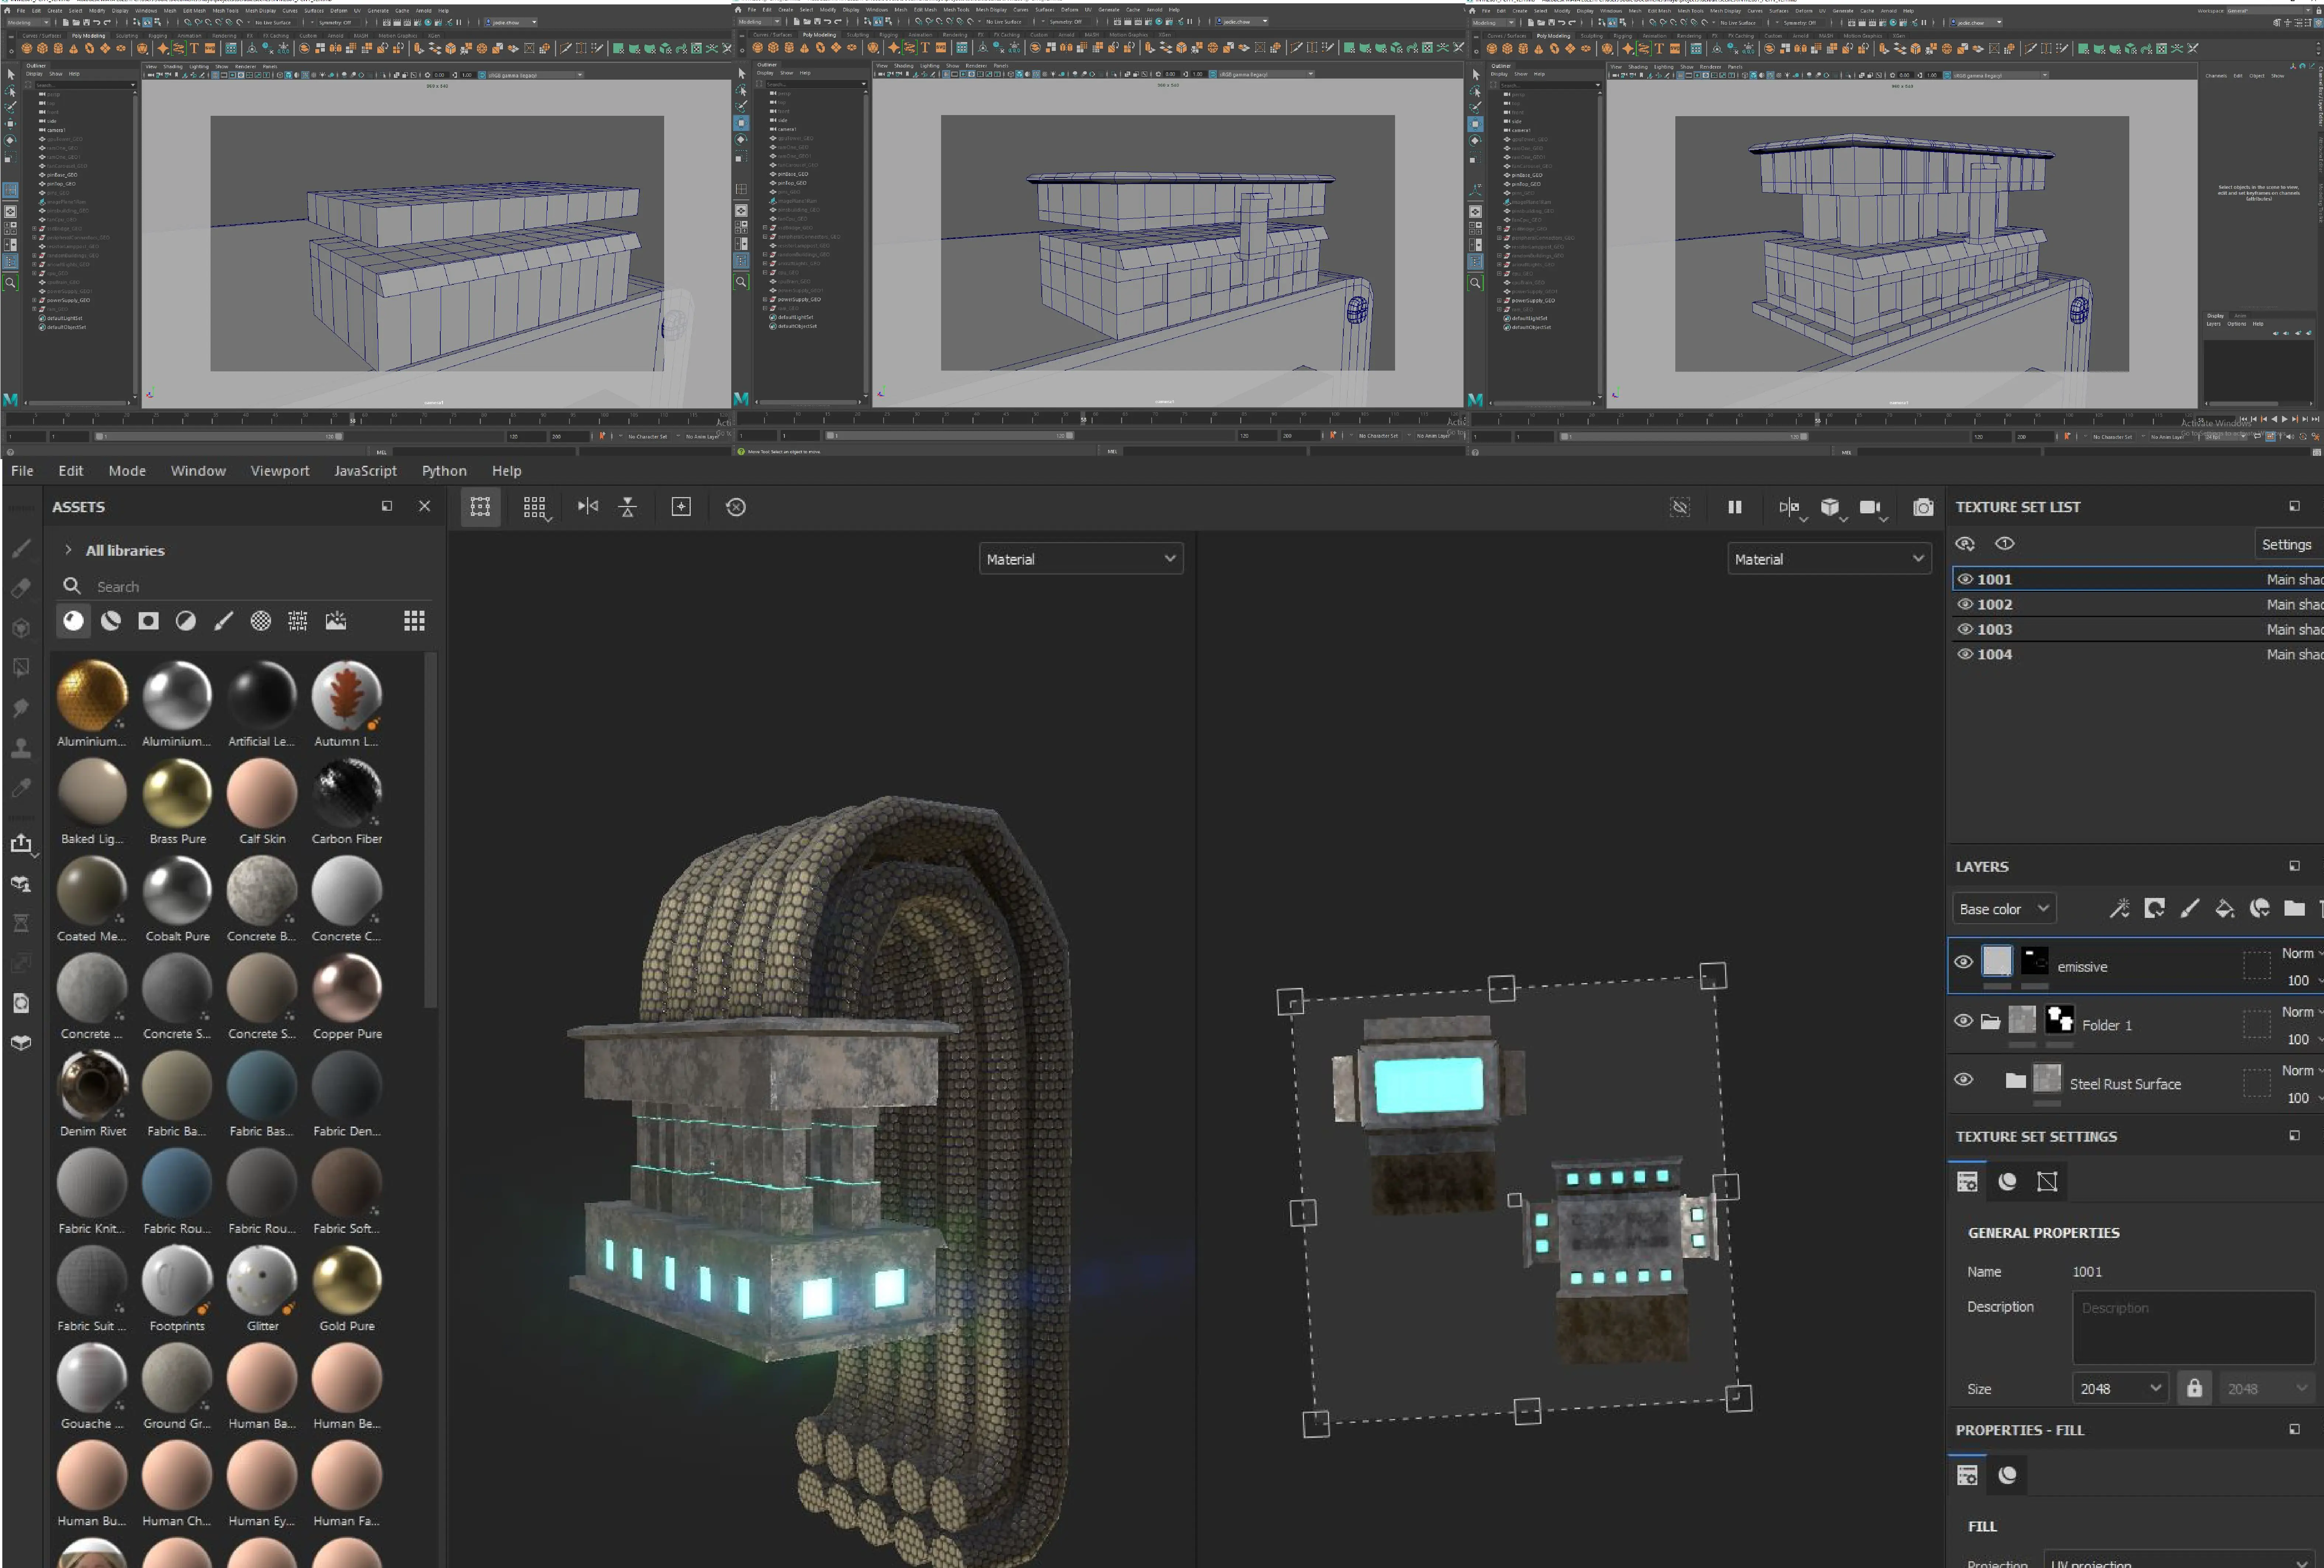
Task: Hide the Folder 1 layer group
Action: [1963, 1021]
